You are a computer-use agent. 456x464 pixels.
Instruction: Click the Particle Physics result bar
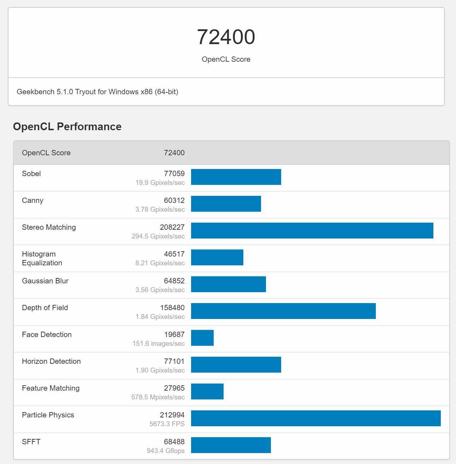(x=316, y=418)
